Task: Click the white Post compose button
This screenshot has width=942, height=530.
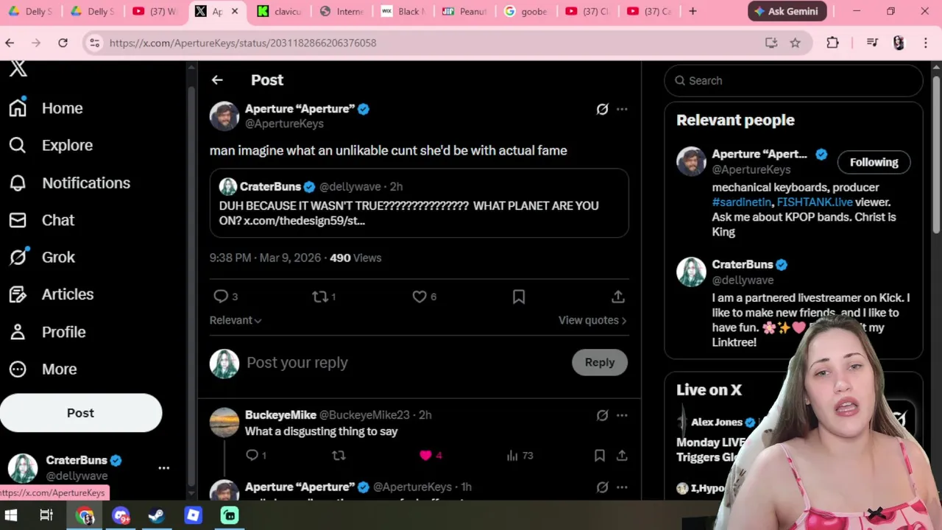Action: pos(81,413)
